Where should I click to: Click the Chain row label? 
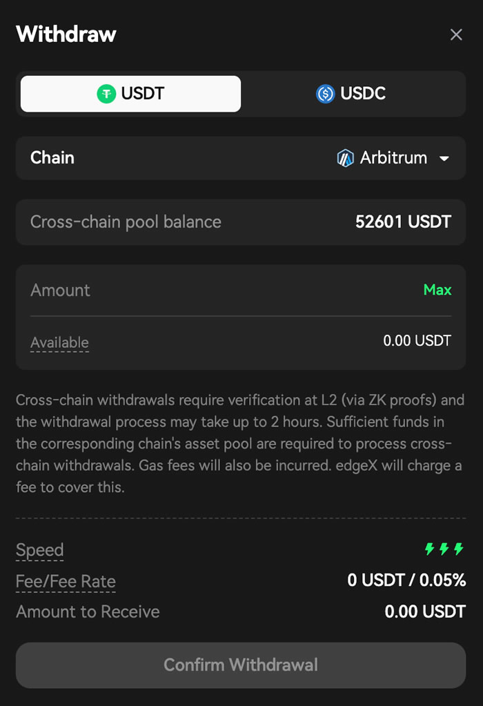coord(52,157)
